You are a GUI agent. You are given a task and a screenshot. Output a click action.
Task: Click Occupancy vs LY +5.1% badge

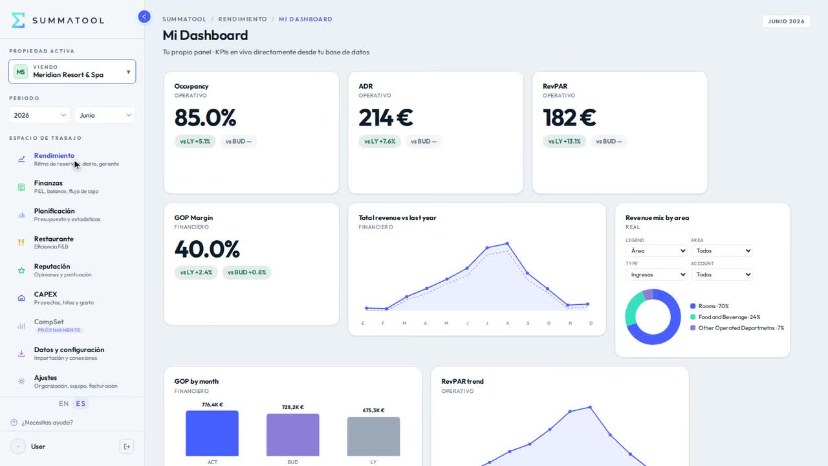coord(195,141)
